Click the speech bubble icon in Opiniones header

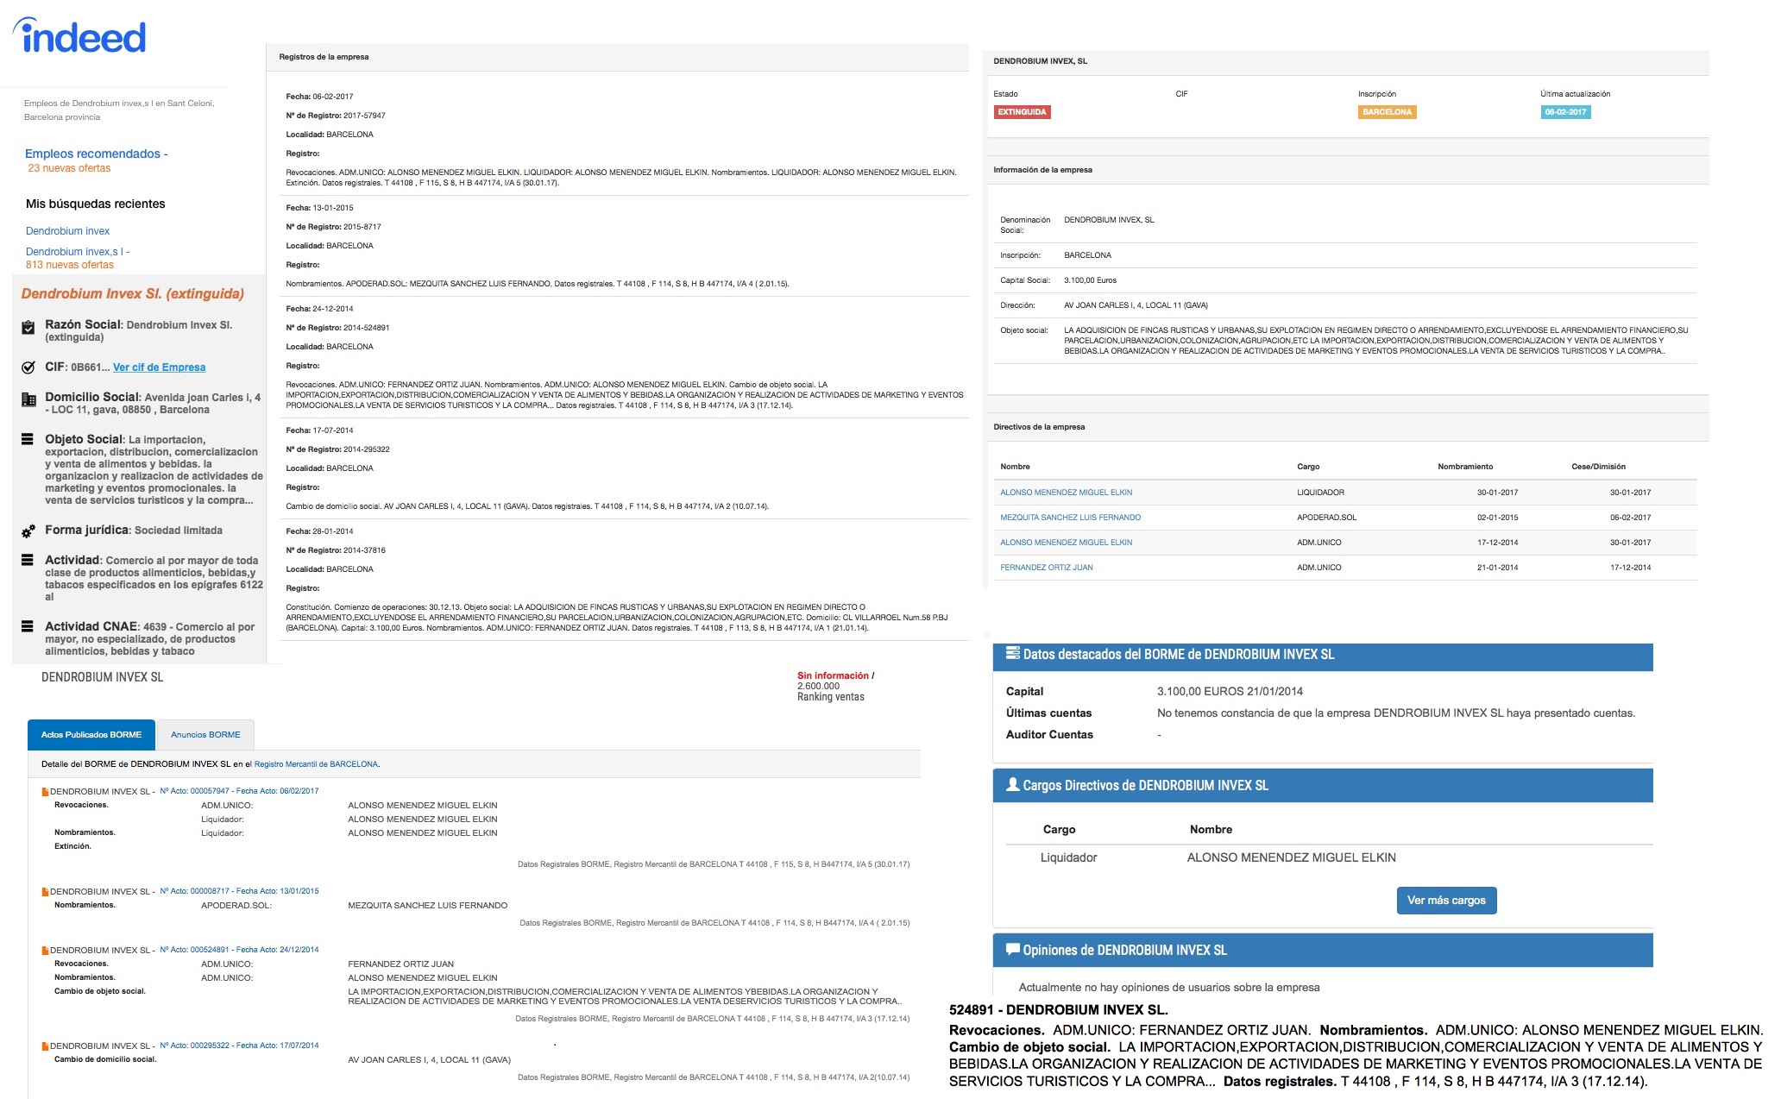point(1013,950)
